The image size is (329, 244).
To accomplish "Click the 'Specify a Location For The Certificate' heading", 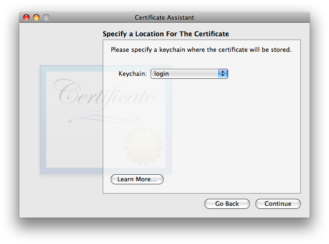I will (x=166, y=34).
